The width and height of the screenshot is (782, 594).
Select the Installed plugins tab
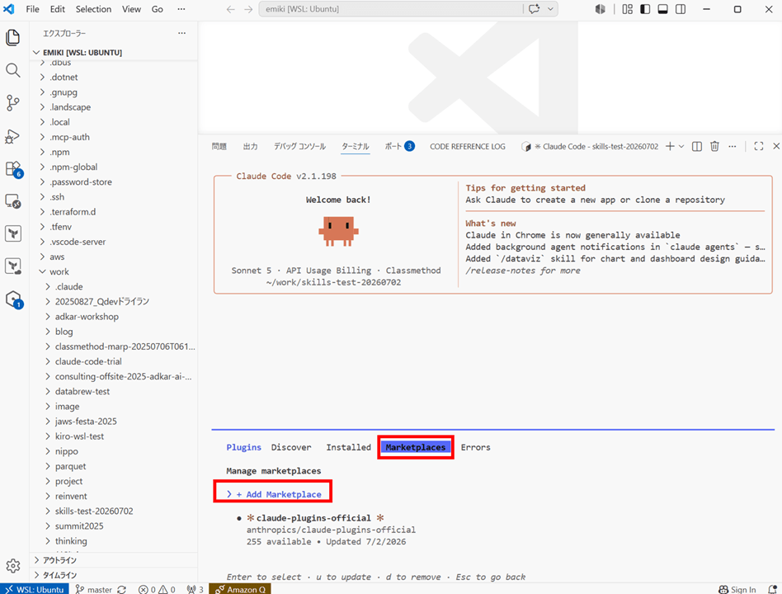pos(349,447)
